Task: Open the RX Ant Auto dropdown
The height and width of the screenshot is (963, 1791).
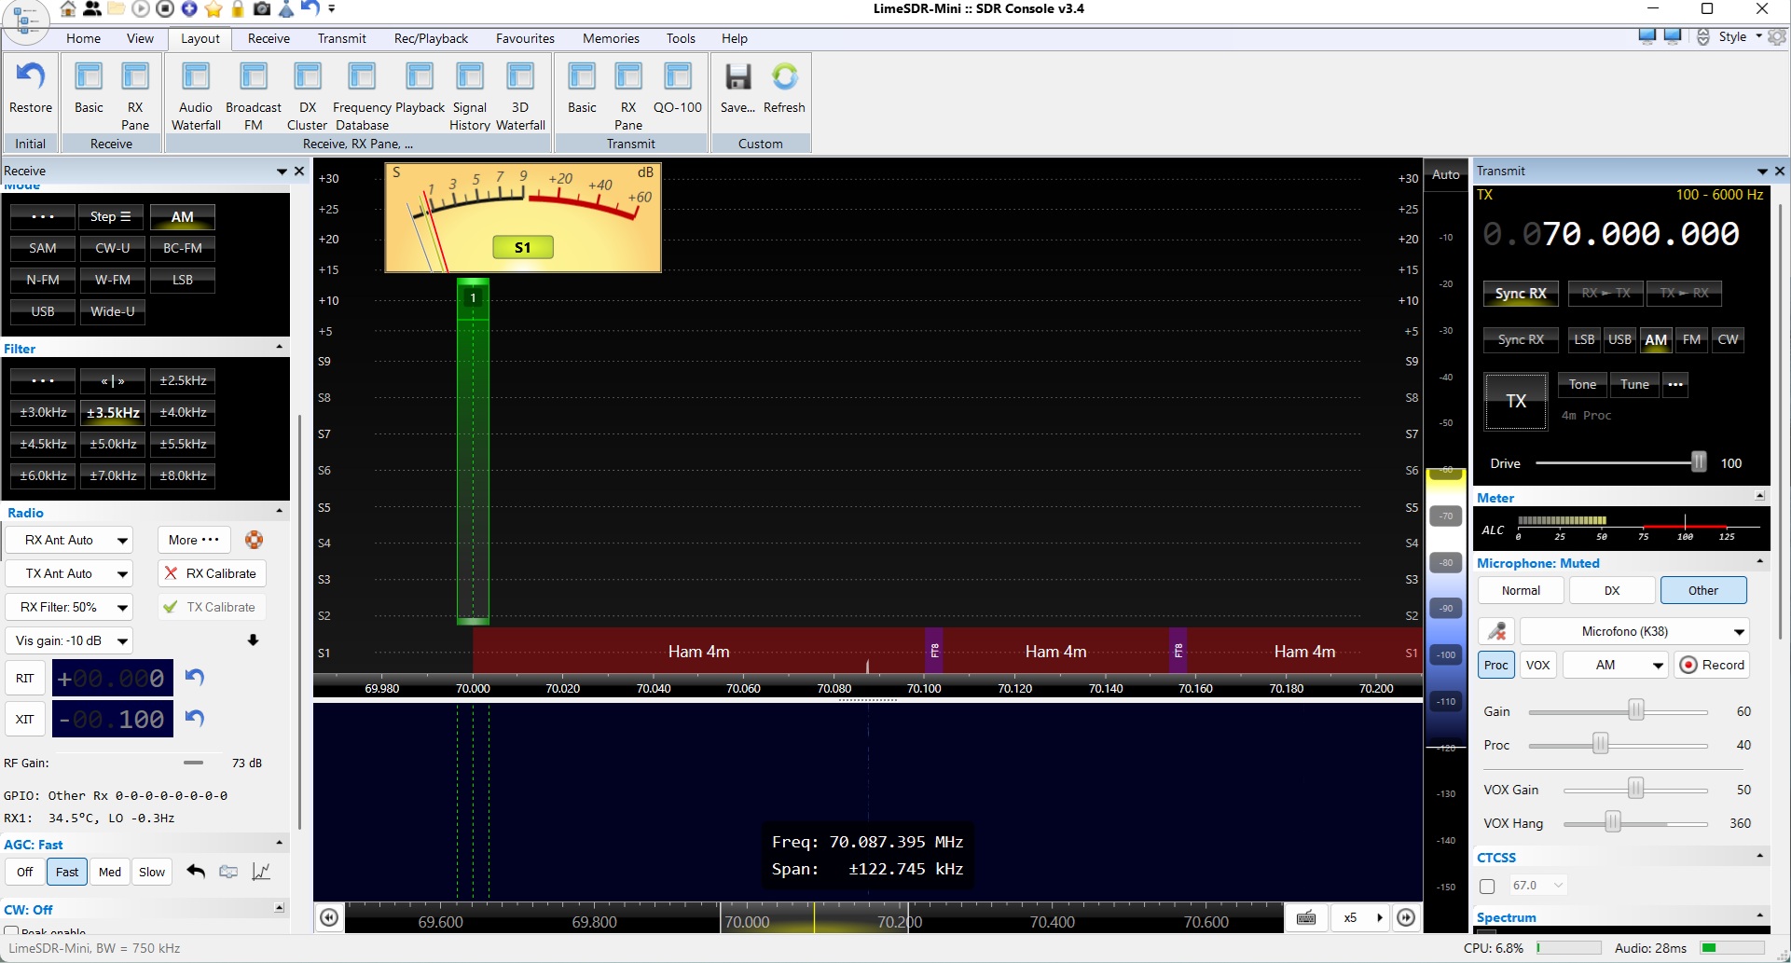Action: [69, 540]
